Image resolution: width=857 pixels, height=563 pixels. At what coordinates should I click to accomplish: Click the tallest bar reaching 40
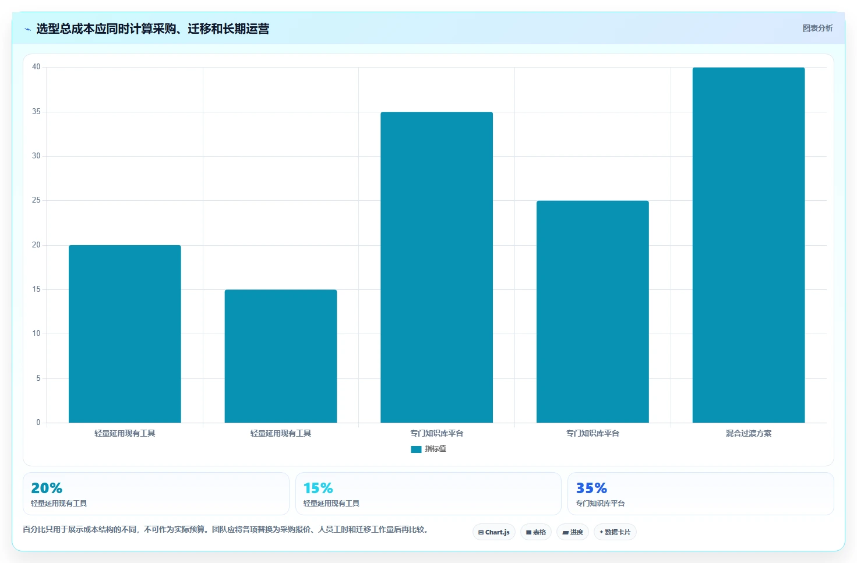[749, 245]
